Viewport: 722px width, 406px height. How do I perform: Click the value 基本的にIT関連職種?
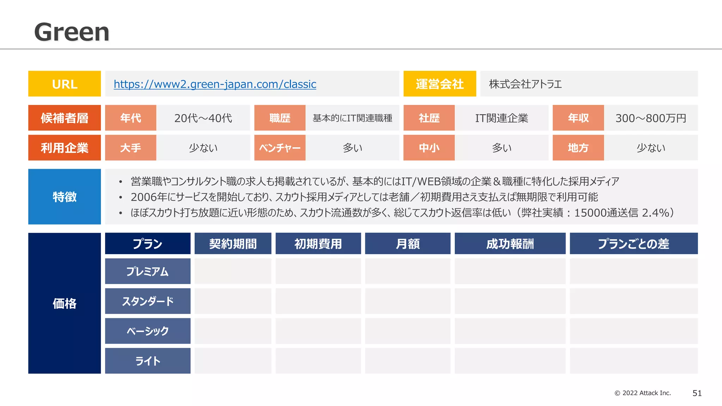pyautogui.click(x=353, y=118)
